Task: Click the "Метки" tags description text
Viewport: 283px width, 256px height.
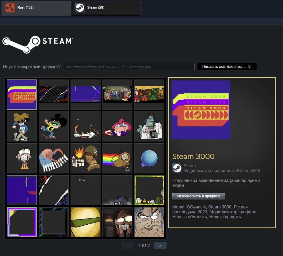Action: click(215, 212)
